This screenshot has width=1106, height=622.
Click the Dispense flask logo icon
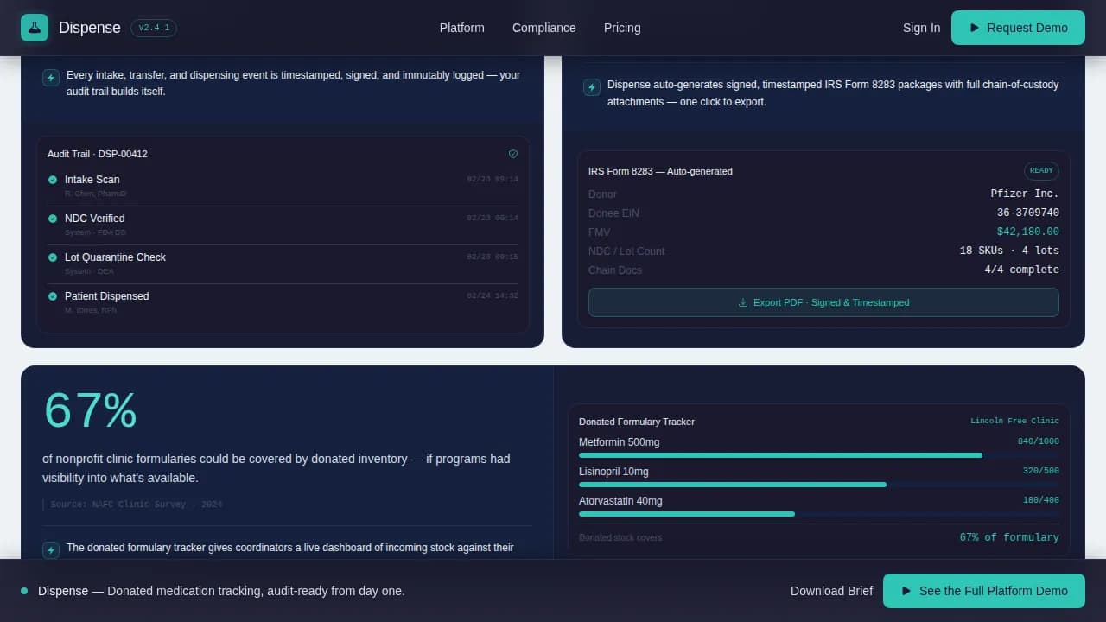pyautogui.click(x=35, y=28)
